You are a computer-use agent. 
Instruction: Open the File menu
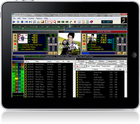pyautogui.click(x=14, y=18)
